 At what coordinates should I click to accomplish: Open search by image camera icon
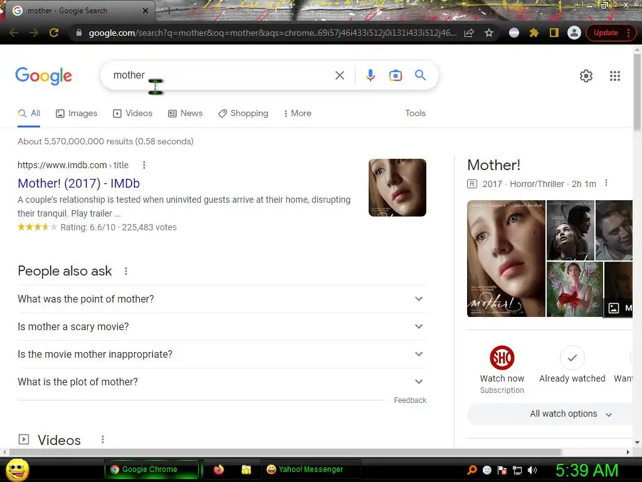coord(395,75)
